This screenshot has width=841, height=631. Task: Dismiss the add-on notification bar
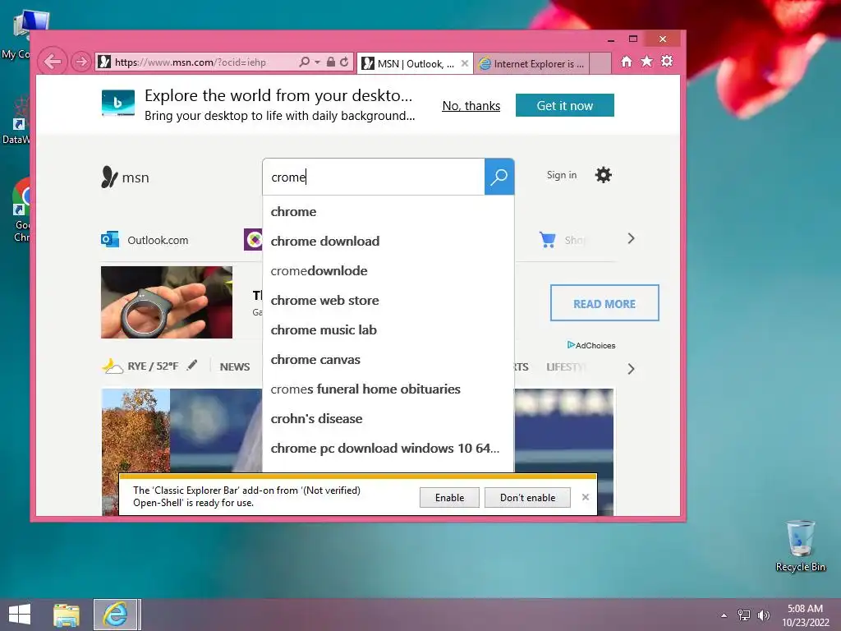coord(586,497)
